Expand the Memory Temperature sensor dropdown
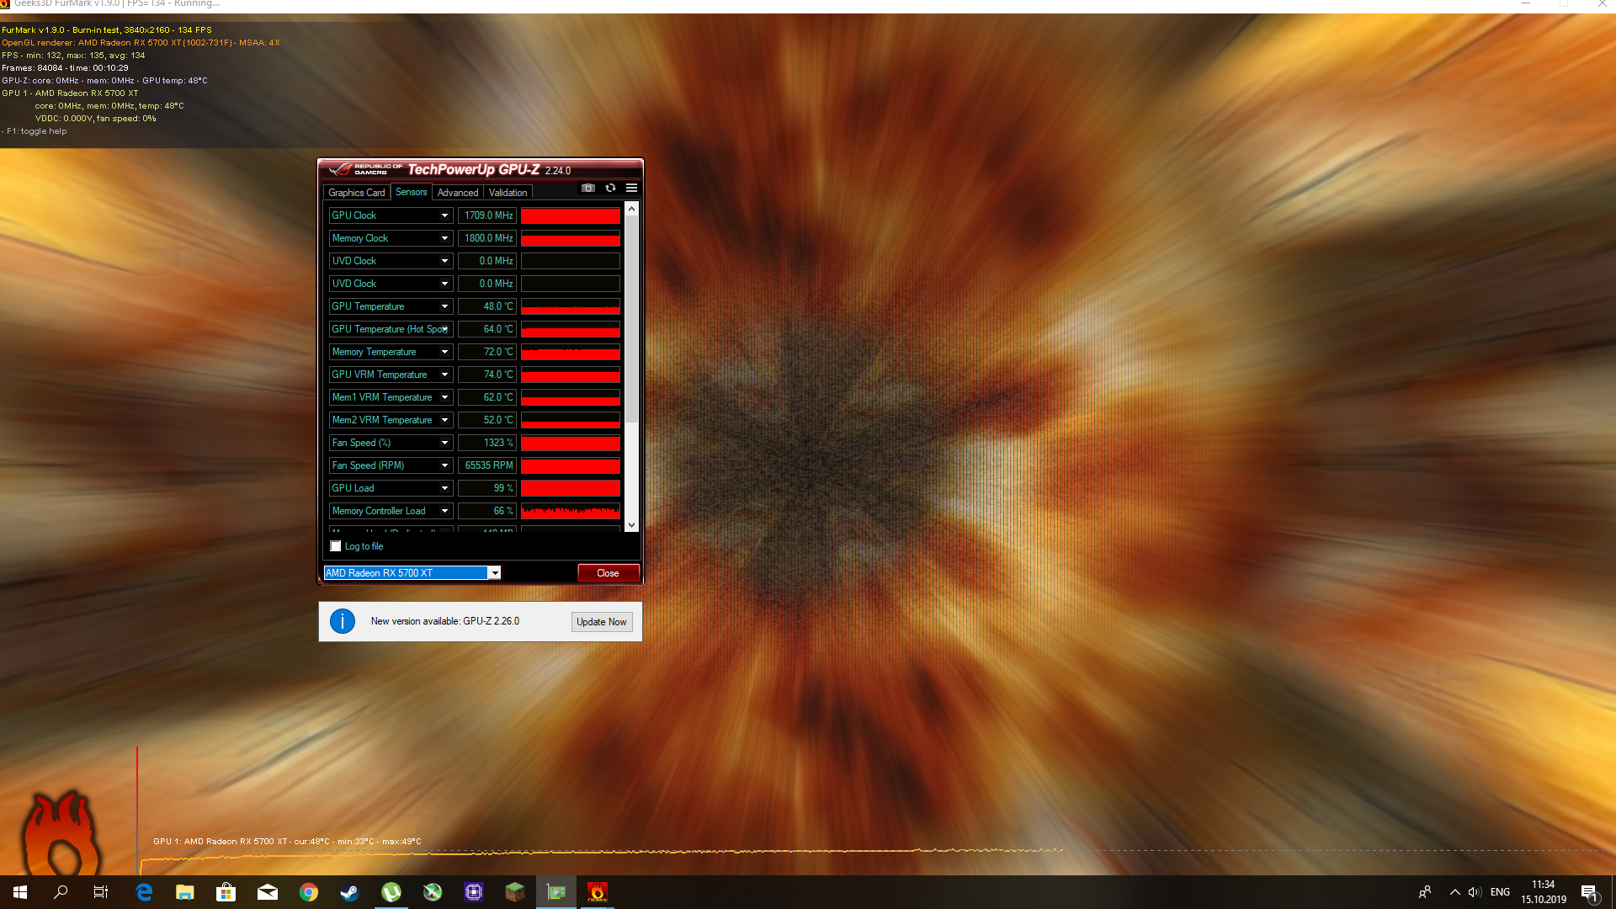 pyautogui.click(x=444, y=352)
